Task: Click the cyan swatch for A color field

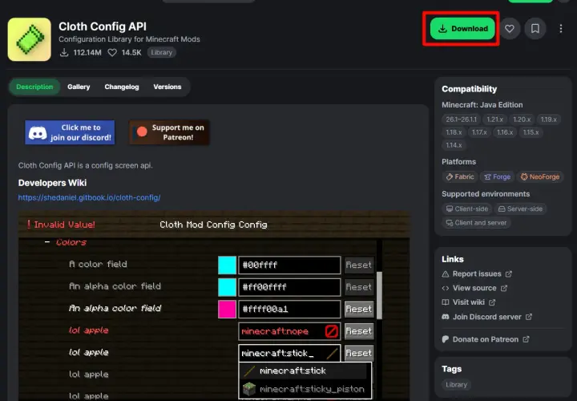Action: (x=227, y=265)
